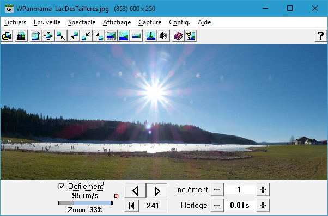Screen dimensions: 328x216
Task: Open the Affichage menu
Action: click(117, 22)
